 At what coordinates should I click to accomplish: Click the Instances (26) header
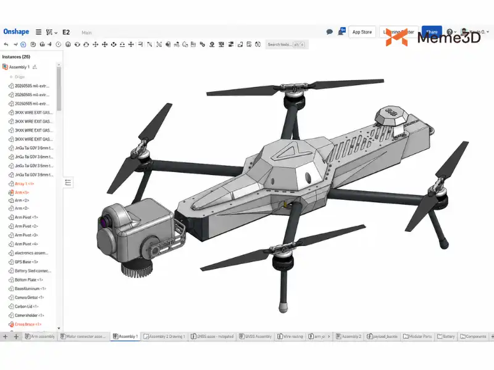tap(16, 57)
